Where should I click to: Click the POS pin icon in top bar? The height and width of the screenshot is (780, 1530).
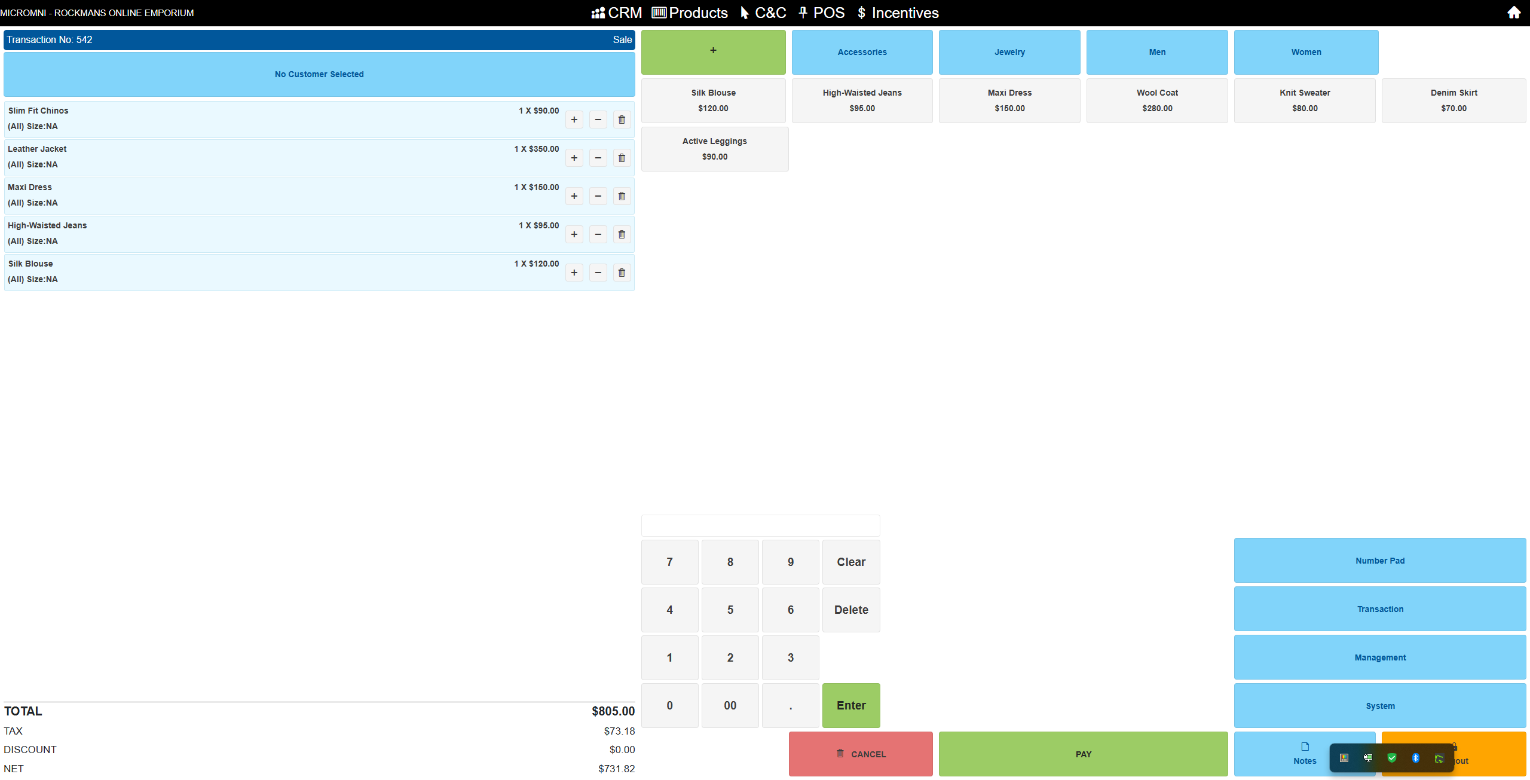[x=803, y=12]
